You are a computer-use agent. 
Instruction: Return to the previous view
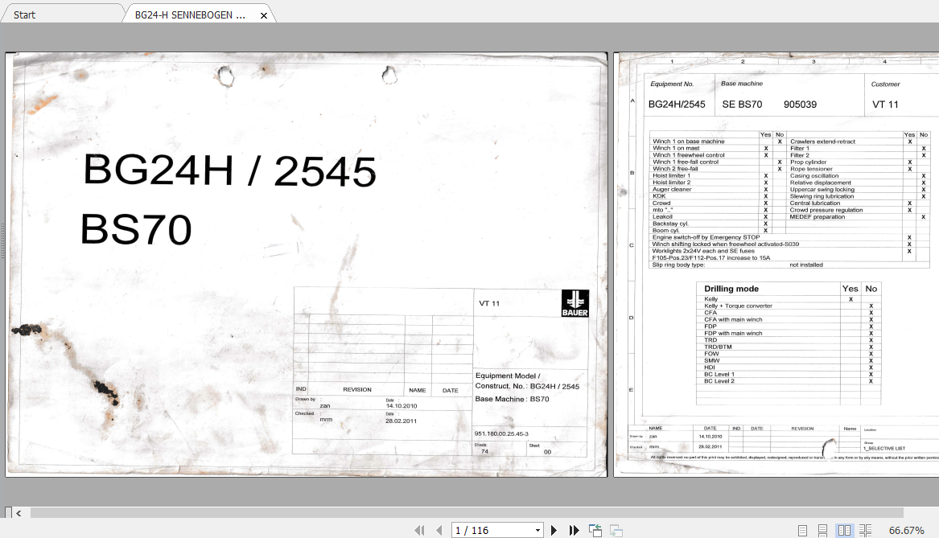pos(595,530)
